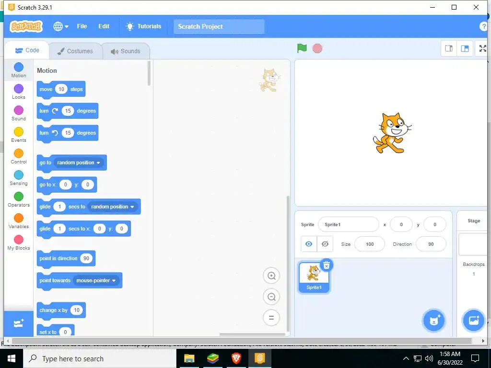Select the Motion category circle
Screen dimensions: 491x368
pyautogui.click(x=19, y=67)
